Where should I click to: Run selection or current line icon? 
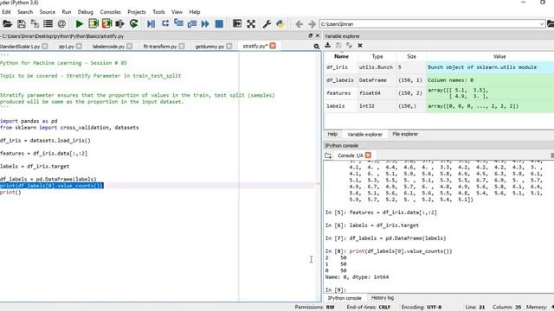click(120, 24)
